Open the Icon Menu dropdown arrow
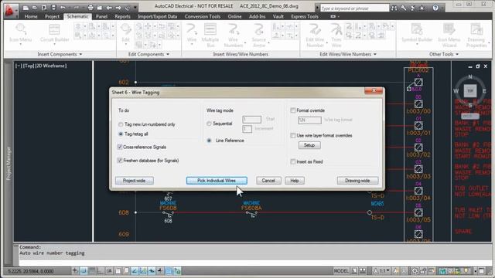Screen dimensions: 495x278 [21, 45]
